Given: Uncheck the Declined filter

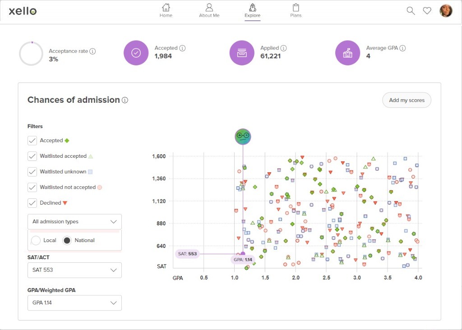Looking at the screenshot, I should click(x=32, y=202).
